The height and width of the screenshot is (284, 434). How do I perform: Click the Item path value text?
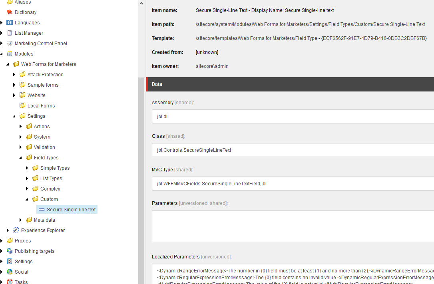point(310,24)
